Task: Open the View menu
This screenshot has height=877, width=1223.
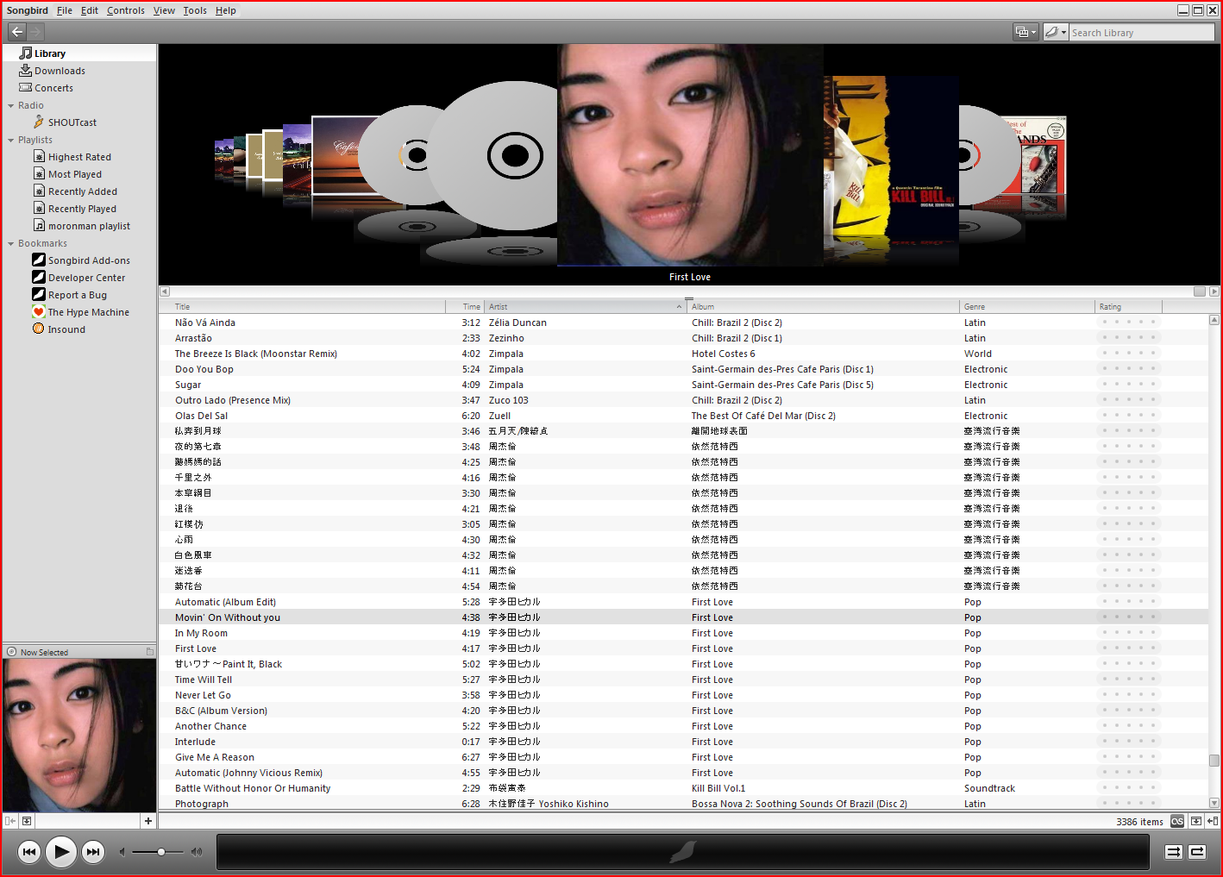Action: [164, 10]
